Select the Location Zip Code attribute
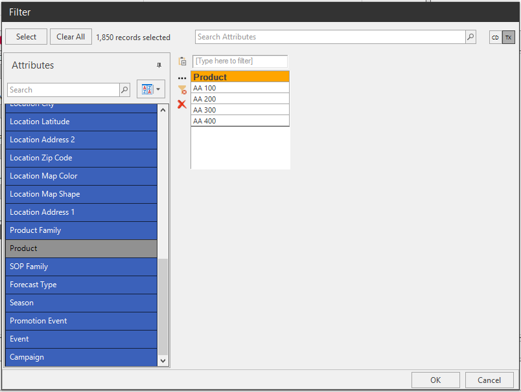Screen dimensions: 521x392 click(x=82, y=158)
